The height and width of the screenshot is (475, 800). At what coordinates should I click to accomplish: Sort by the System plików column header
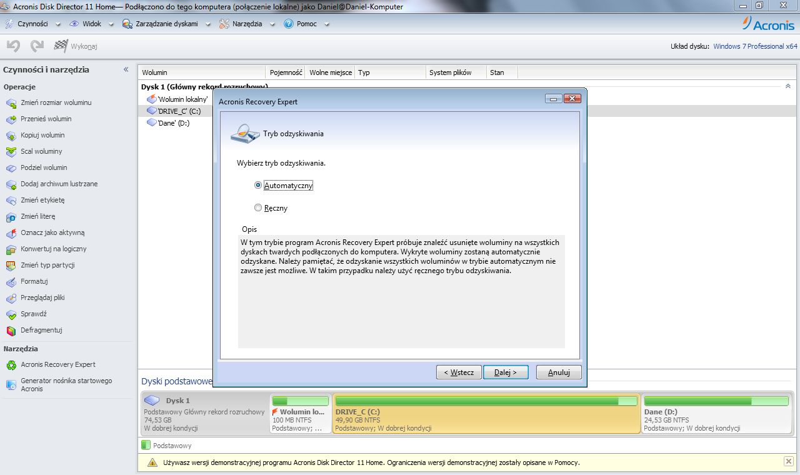456,72
